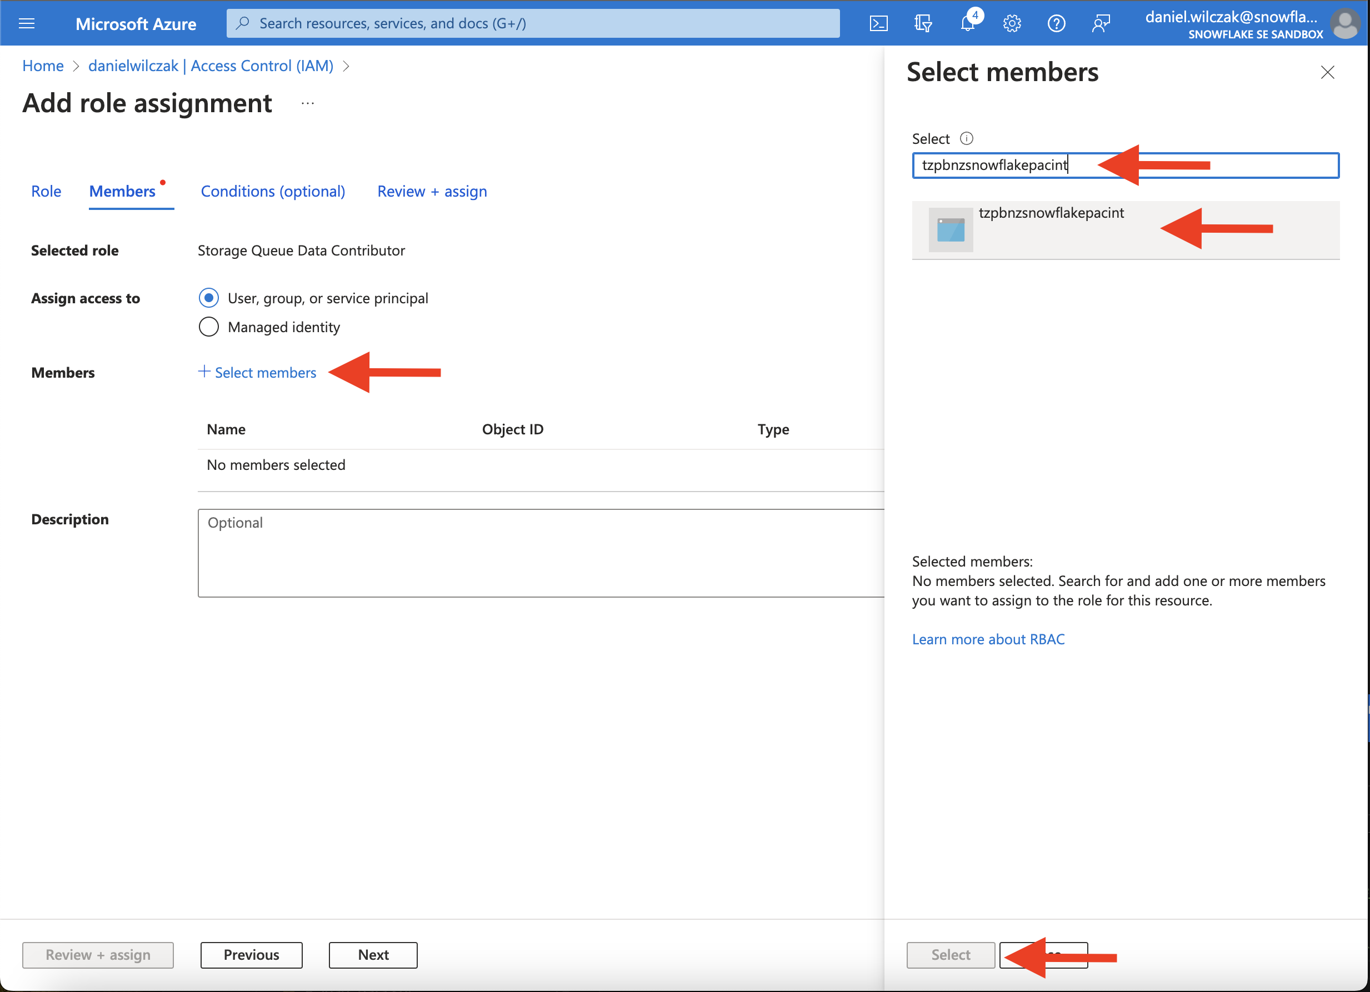View notifications bell with 4 alerts
Image resolution: width=1370 pixels, height=992 pixels.
[969, 22]
